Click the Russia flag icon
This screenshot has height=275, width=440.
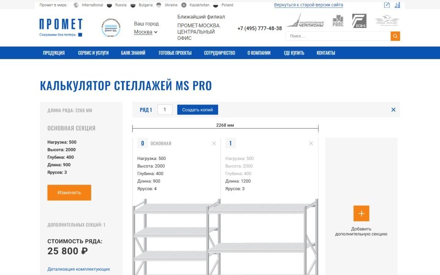pyautogui.click(x=110, y=5)
